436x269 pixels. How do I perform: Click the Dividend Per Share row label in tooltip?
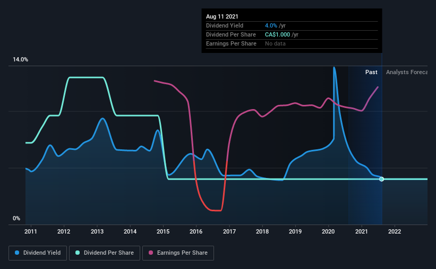click(x=231, y=34)
